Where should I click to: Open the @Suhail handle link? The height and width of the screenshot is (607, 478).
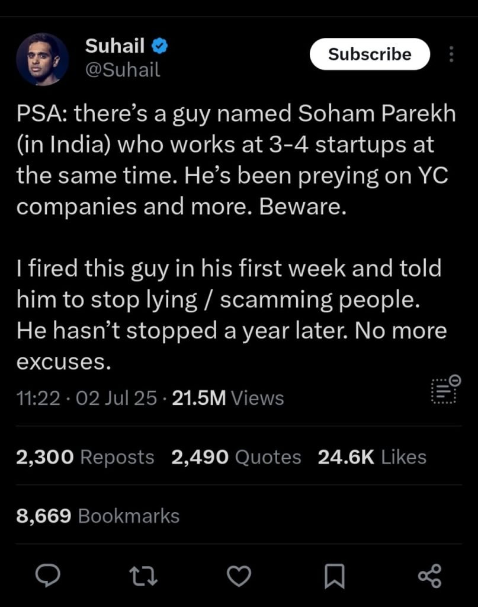click(x=123, y=71)
